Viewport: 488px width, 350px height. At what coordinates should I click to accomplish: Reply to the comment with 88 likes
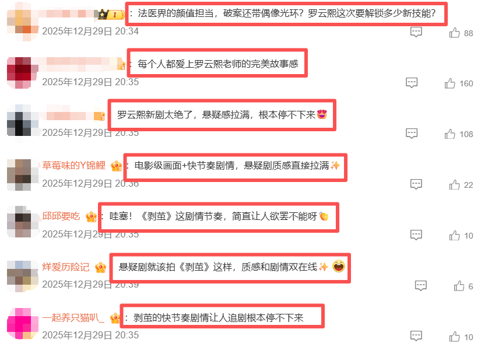tap(416, 32)
